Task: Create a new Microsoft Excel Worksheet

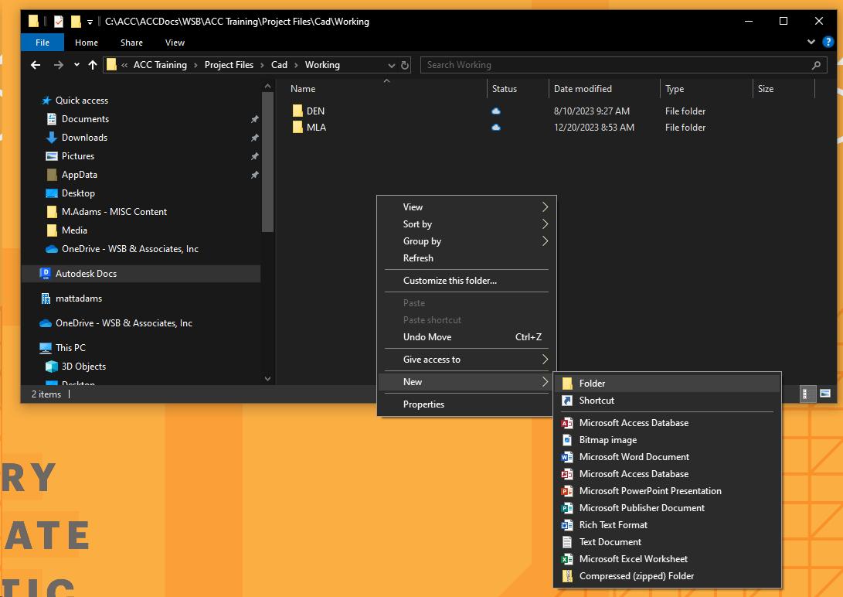Action: tap(633, 559)
